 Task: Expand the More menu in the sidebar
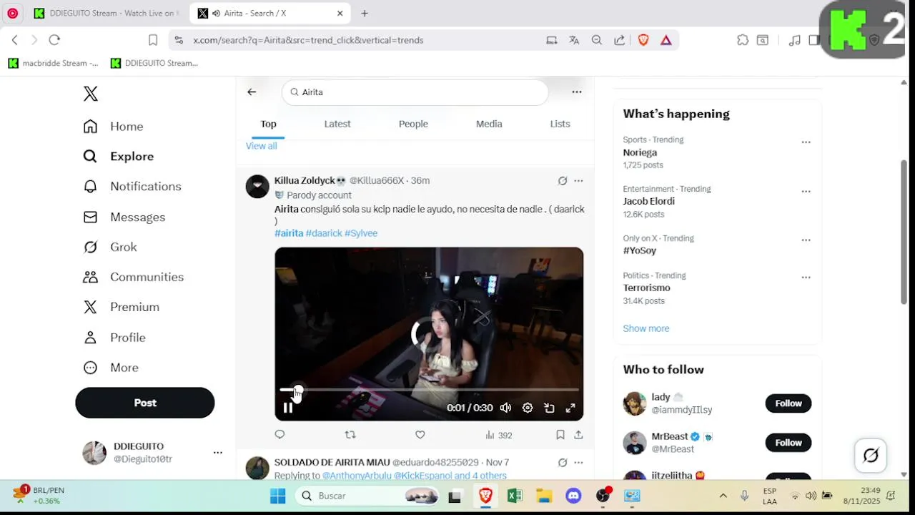pyautogui.click(x=110, y=368)
